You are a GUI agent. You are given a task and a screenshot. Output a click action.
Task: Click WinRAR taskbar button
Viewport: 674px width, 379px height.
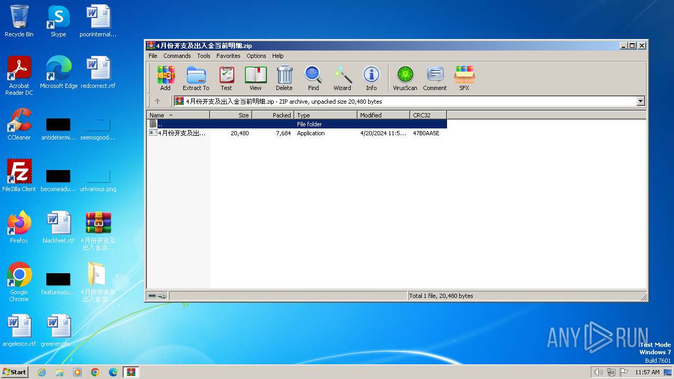click(x=131, y=372)
